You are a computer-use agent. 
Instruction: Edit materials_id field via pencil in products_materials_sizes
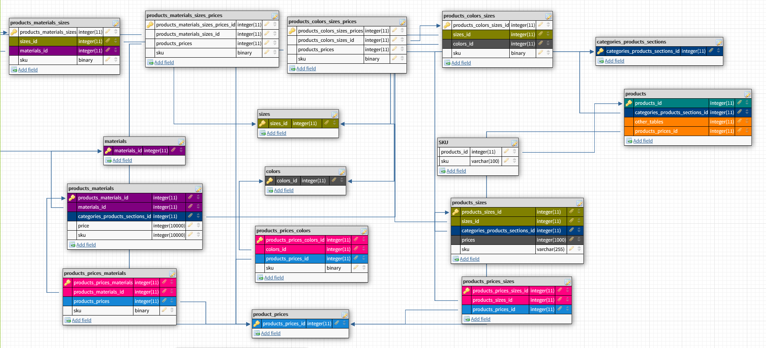tap(108, 50)
